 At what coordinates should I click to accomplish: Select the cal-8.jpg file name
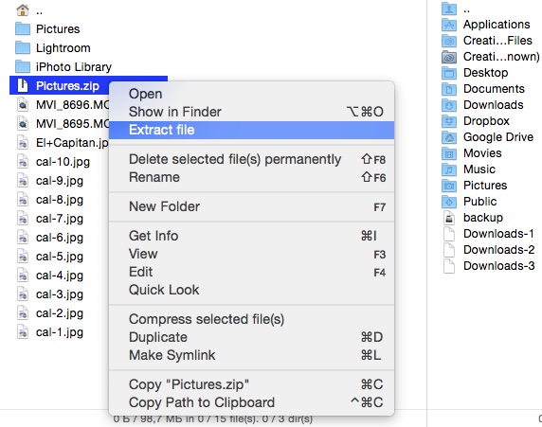[60, 200]
